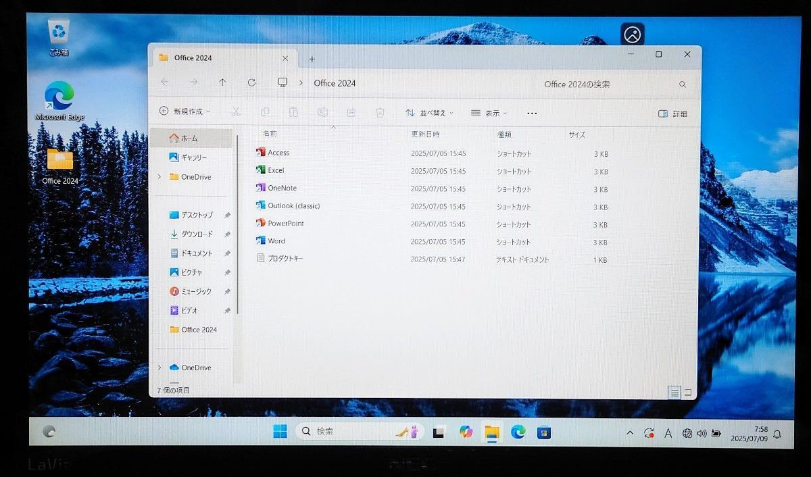Viewport: 811px width, 477px height.
Task: Open Microsoft Store from the taskbar
Action: coord(544,432)
